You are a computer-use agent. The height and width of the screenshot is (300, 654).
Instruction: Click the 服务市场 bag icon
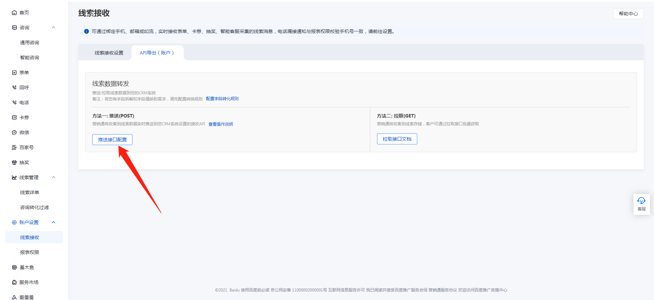tap(14, 282)
